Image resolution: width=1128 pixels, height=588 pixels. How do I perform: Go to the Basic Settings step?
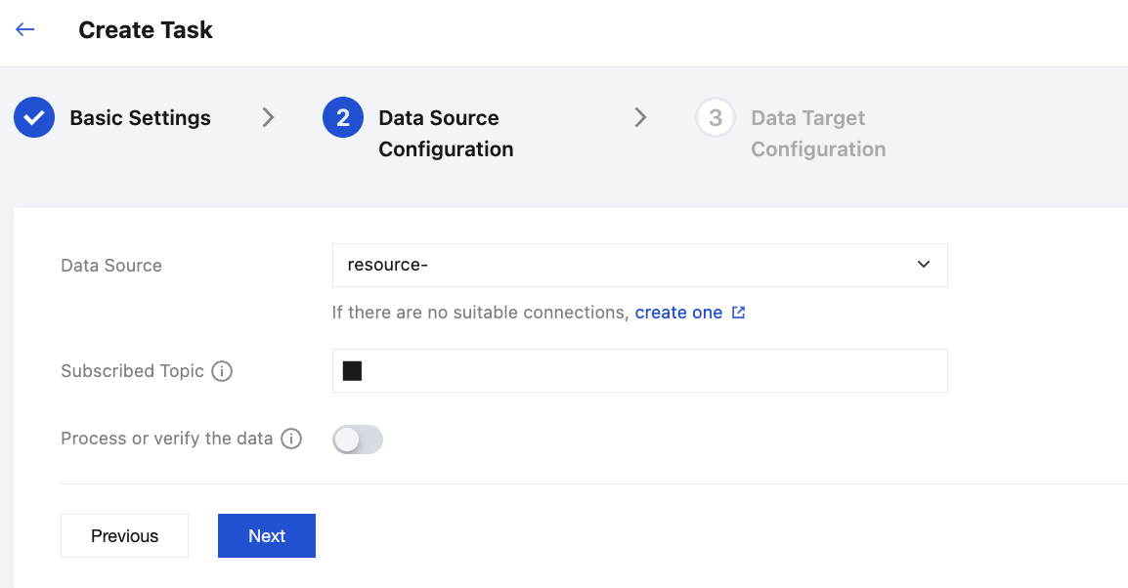click(140, 118)
